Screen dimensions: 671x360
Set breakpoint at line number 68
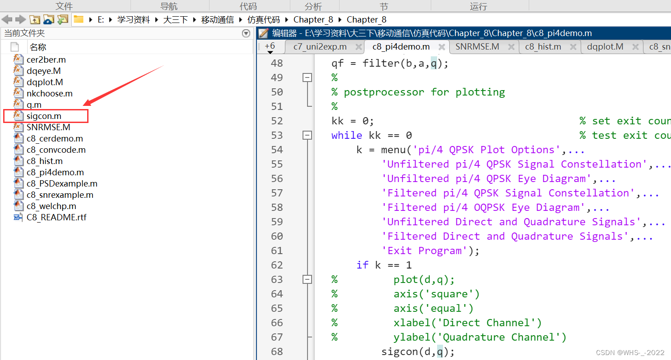click(276, 351)
